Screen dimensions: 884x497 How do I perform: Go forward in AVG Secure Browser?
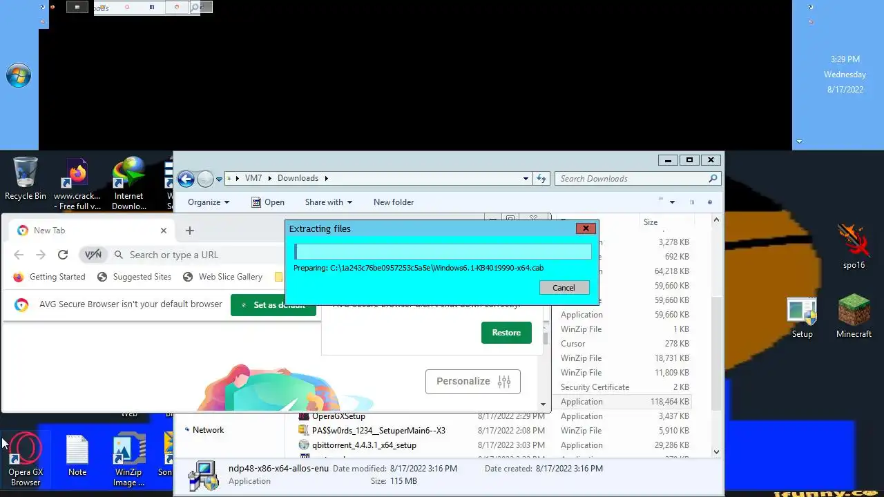click(x=41, y=255)
